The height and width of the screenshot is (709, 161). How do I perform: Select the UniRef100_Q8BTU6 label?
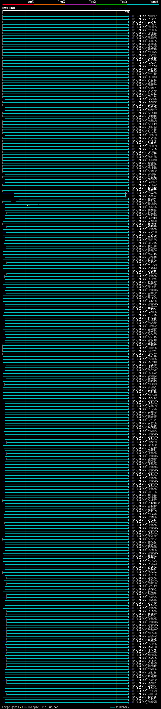pyautogui.click(x=144, y=492)
